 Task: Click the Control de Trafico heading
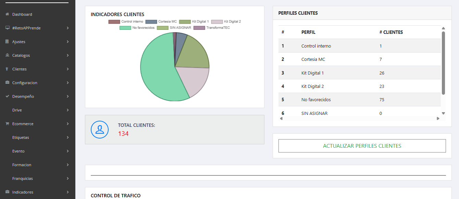coord(115,196)
